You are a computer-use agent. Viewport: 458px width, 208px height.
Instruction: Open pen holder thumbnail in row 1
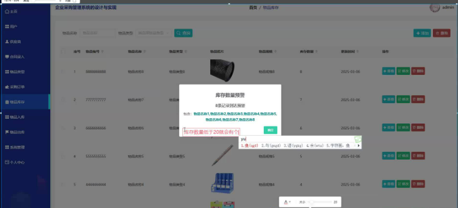(222, 71)
